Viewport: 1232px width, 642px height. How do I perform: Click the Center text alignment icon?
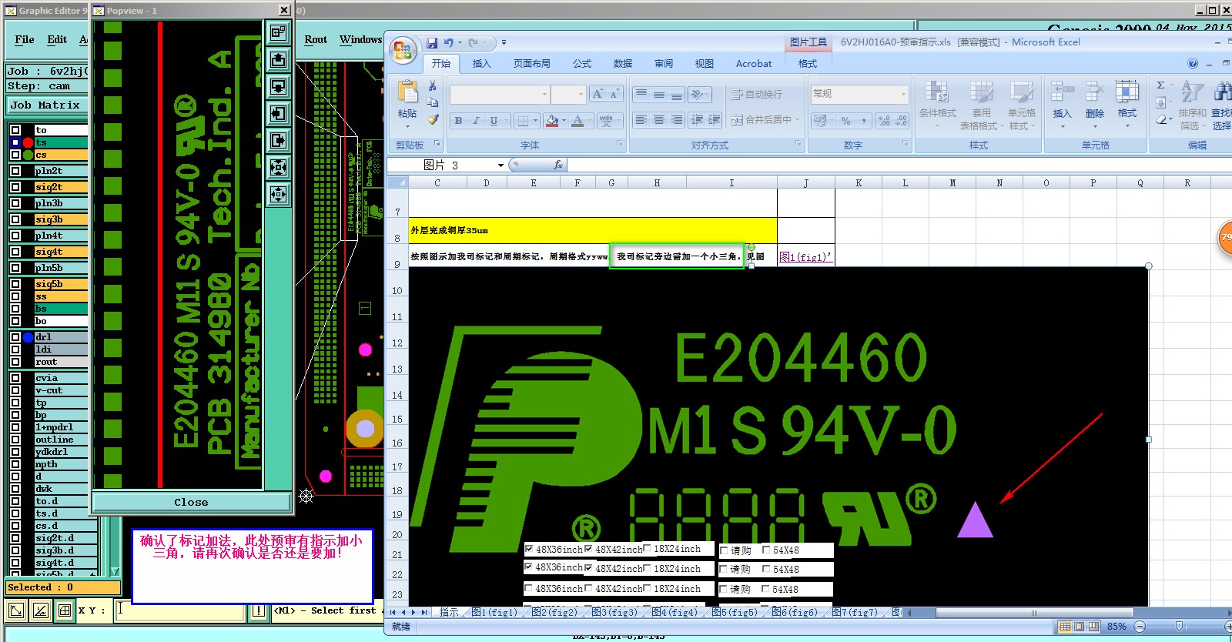658,120
